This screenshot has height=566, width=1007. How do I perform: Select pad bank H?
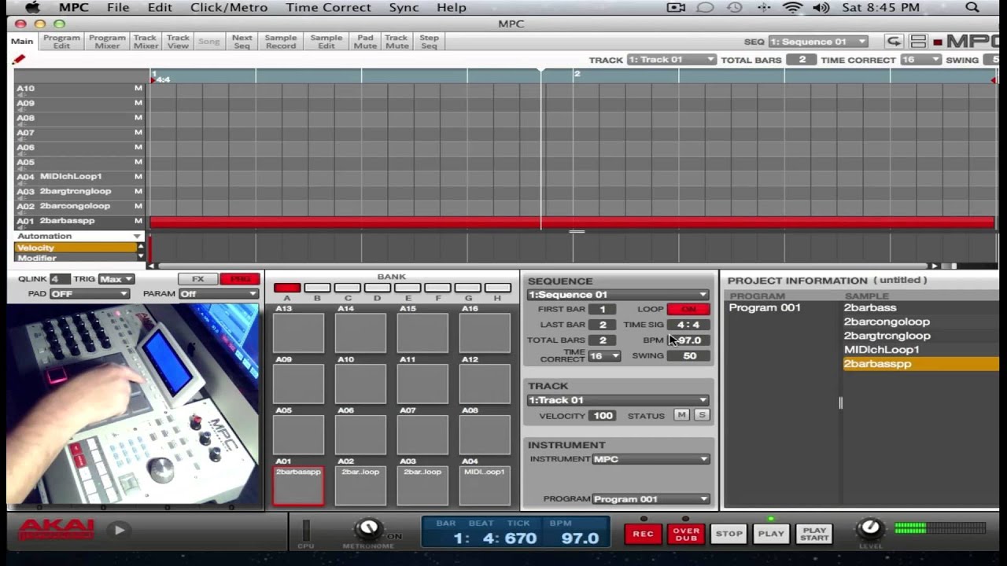(x=497, y=289)
